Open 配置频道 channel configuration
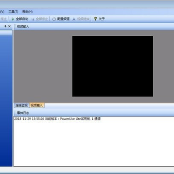 [61, 19]
